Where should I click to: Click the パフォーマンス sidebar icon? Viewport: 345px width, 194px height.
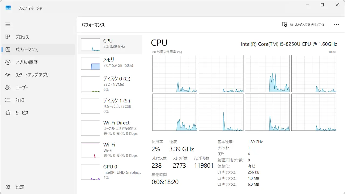(x=8, y=50)
